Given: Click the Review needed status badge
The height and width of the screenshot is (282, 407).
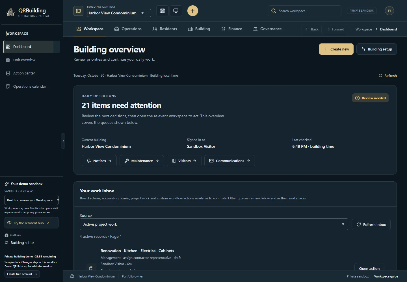Looking at the screenshot, I should (x=370, y=98).
